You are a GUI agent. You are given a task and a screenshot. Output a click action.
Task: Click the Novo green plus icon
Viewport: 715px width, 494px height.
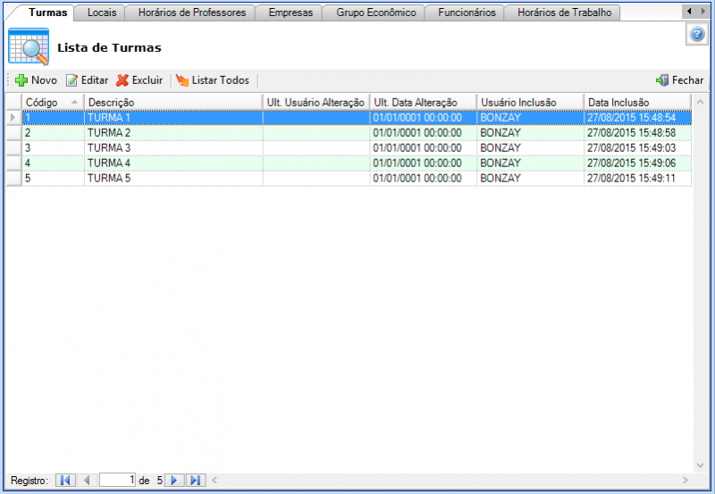(21, 80)
